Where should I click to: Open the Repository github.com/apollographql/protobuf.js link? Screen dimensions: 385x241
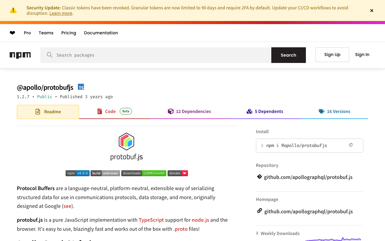point(308,177)
